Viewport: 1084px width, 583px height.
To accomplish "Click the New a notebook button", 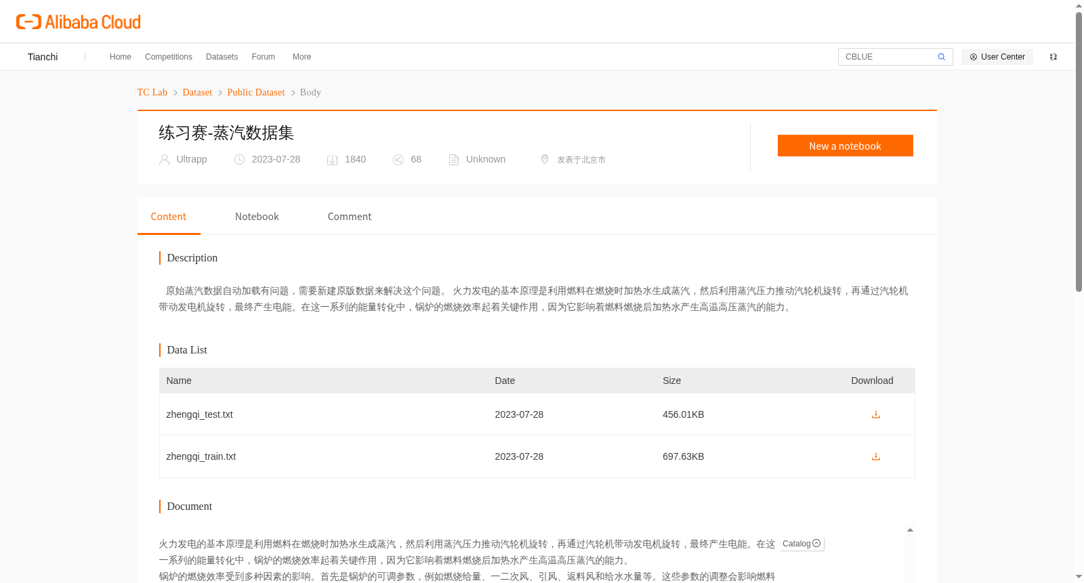I will (846, 146).
